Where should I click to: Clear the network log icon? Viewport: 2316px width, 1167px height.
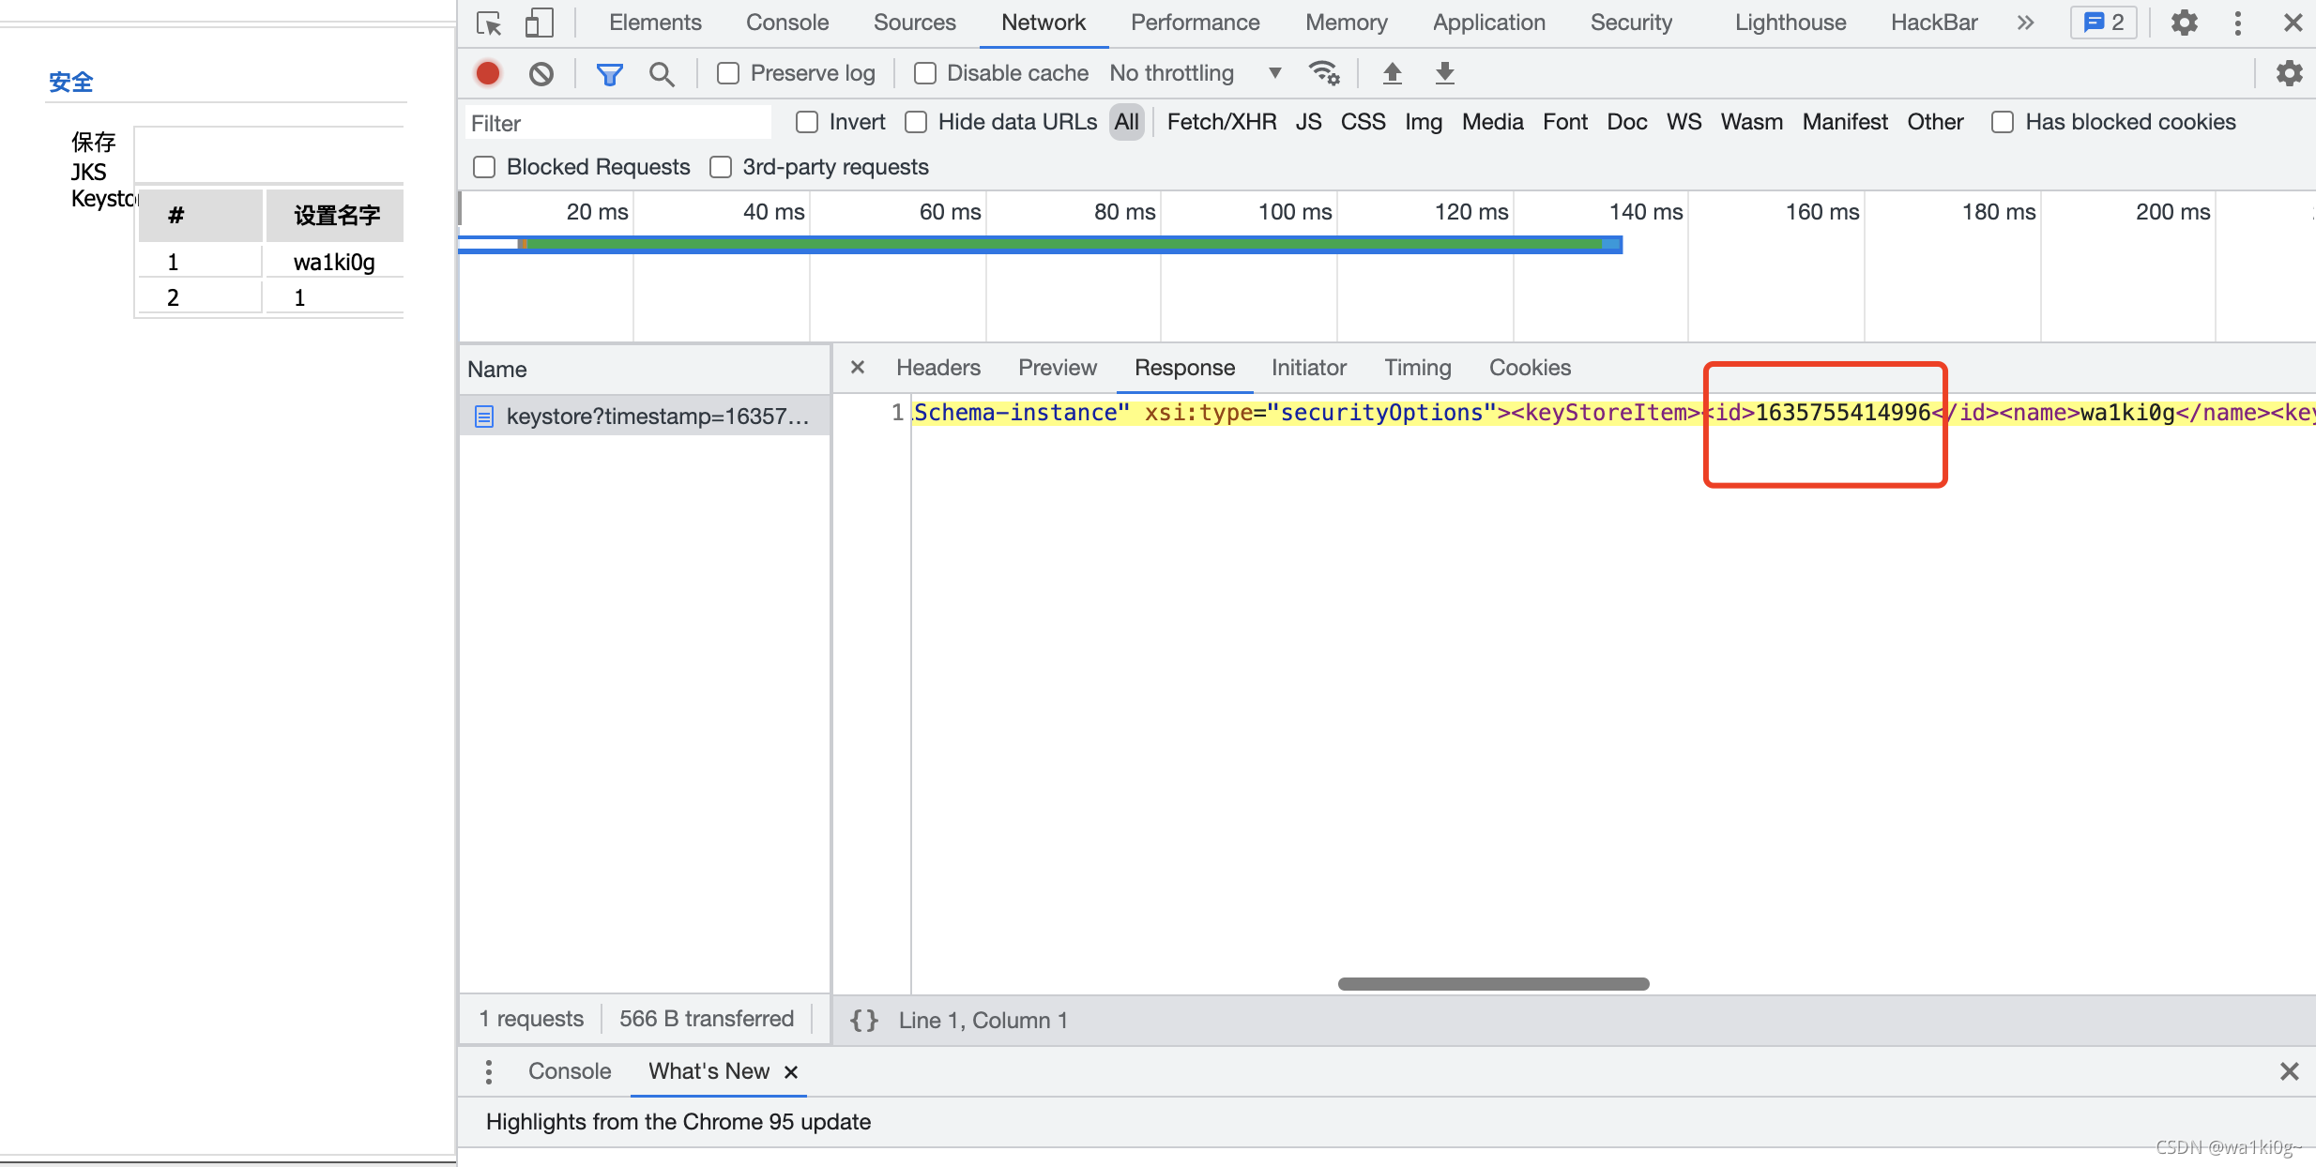(541, 73)
